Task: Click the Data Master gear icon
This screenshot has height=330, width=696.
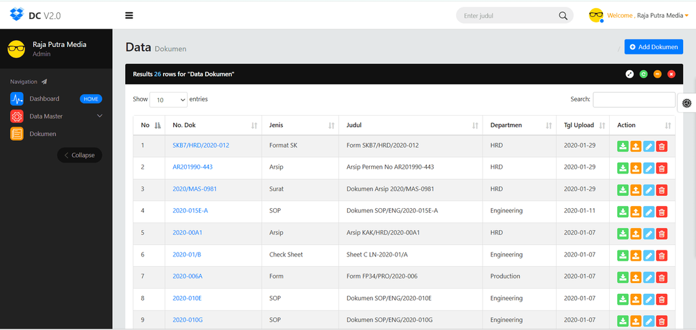Action: [17, 116]
